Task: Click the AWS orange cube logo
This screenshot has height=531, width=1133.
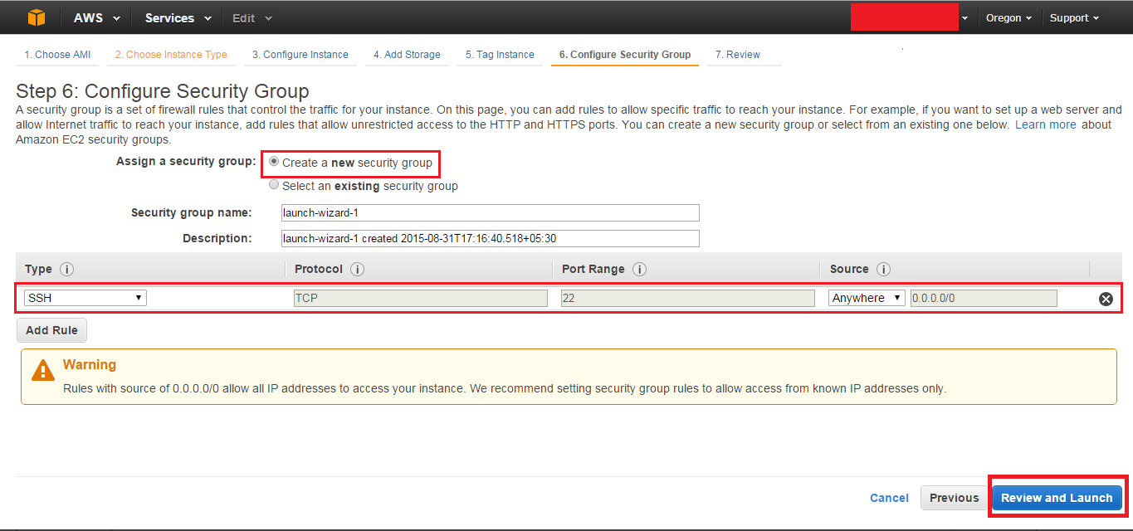Action: pyautogui.click(x=37, y=17)
